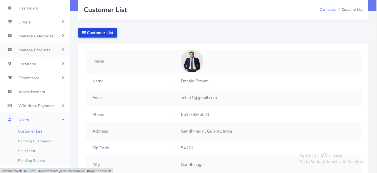Expand the Orders submenu chevron
Viewport: 377px width, 173px height.
pos(63,22)
